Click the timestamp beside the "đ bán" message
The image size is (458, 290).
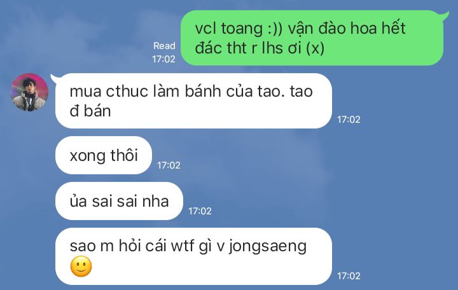click(x=349, y=120)
